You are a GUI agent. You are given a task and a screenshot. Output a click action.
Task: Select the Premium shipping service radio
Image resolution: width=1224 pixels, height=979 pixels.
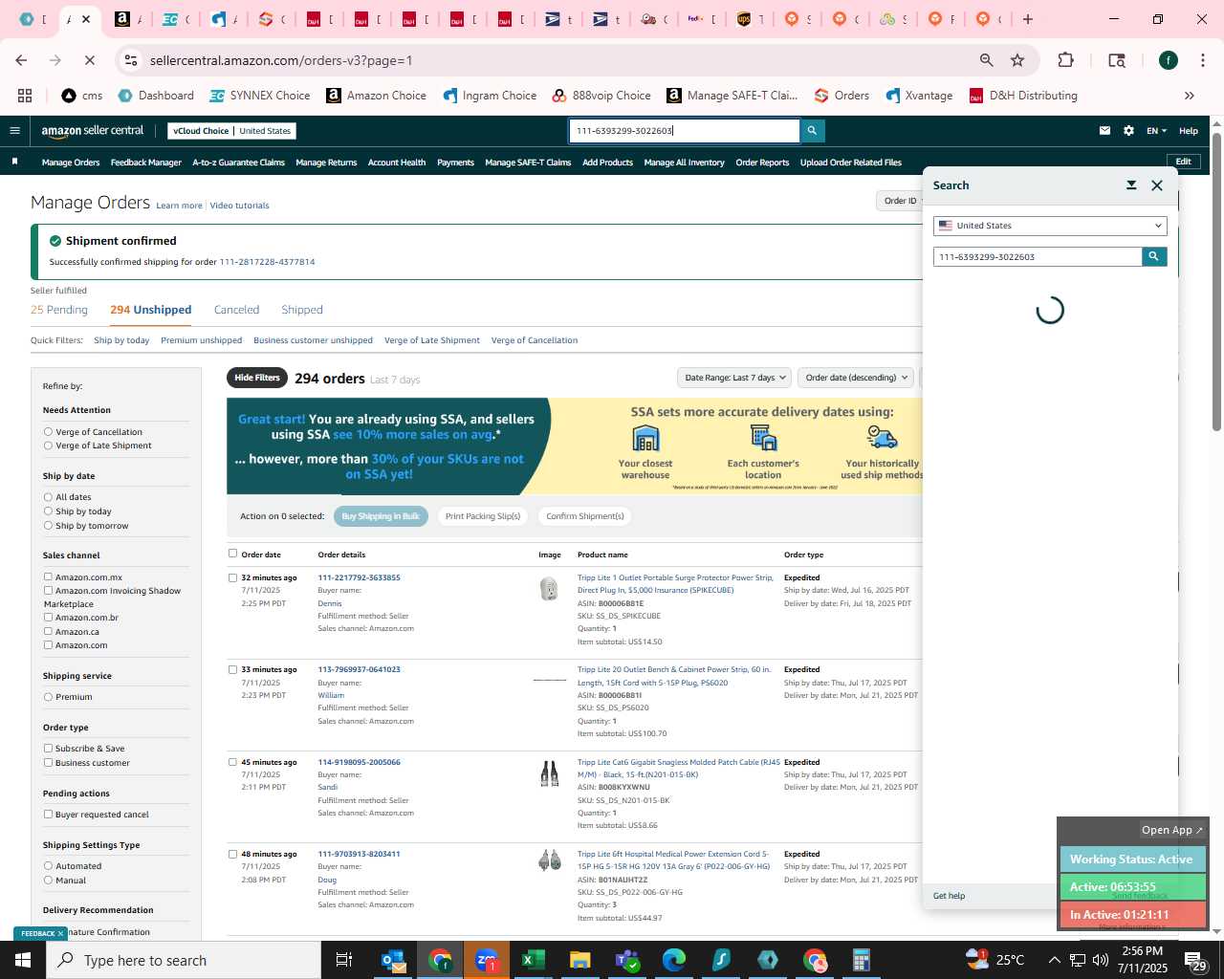(x=48, y=697)
